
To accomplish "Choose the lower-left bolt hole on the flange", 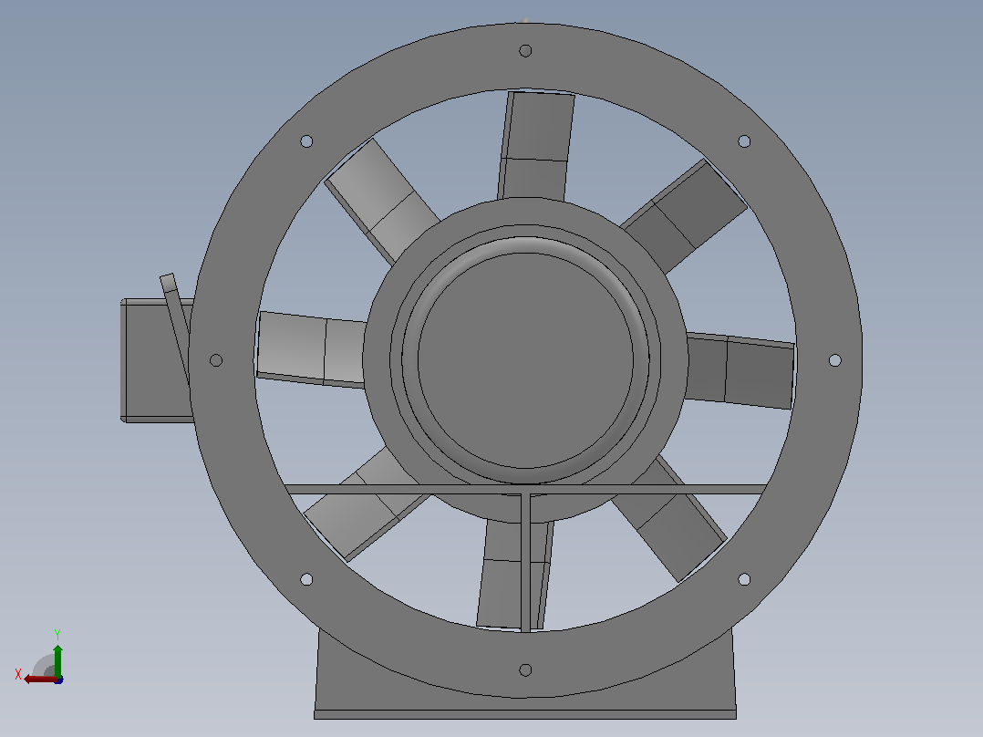I will [x=306, y=579].
